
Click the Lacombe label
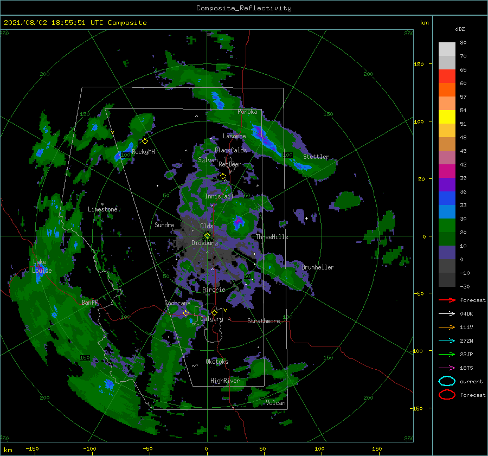(234, 136)
